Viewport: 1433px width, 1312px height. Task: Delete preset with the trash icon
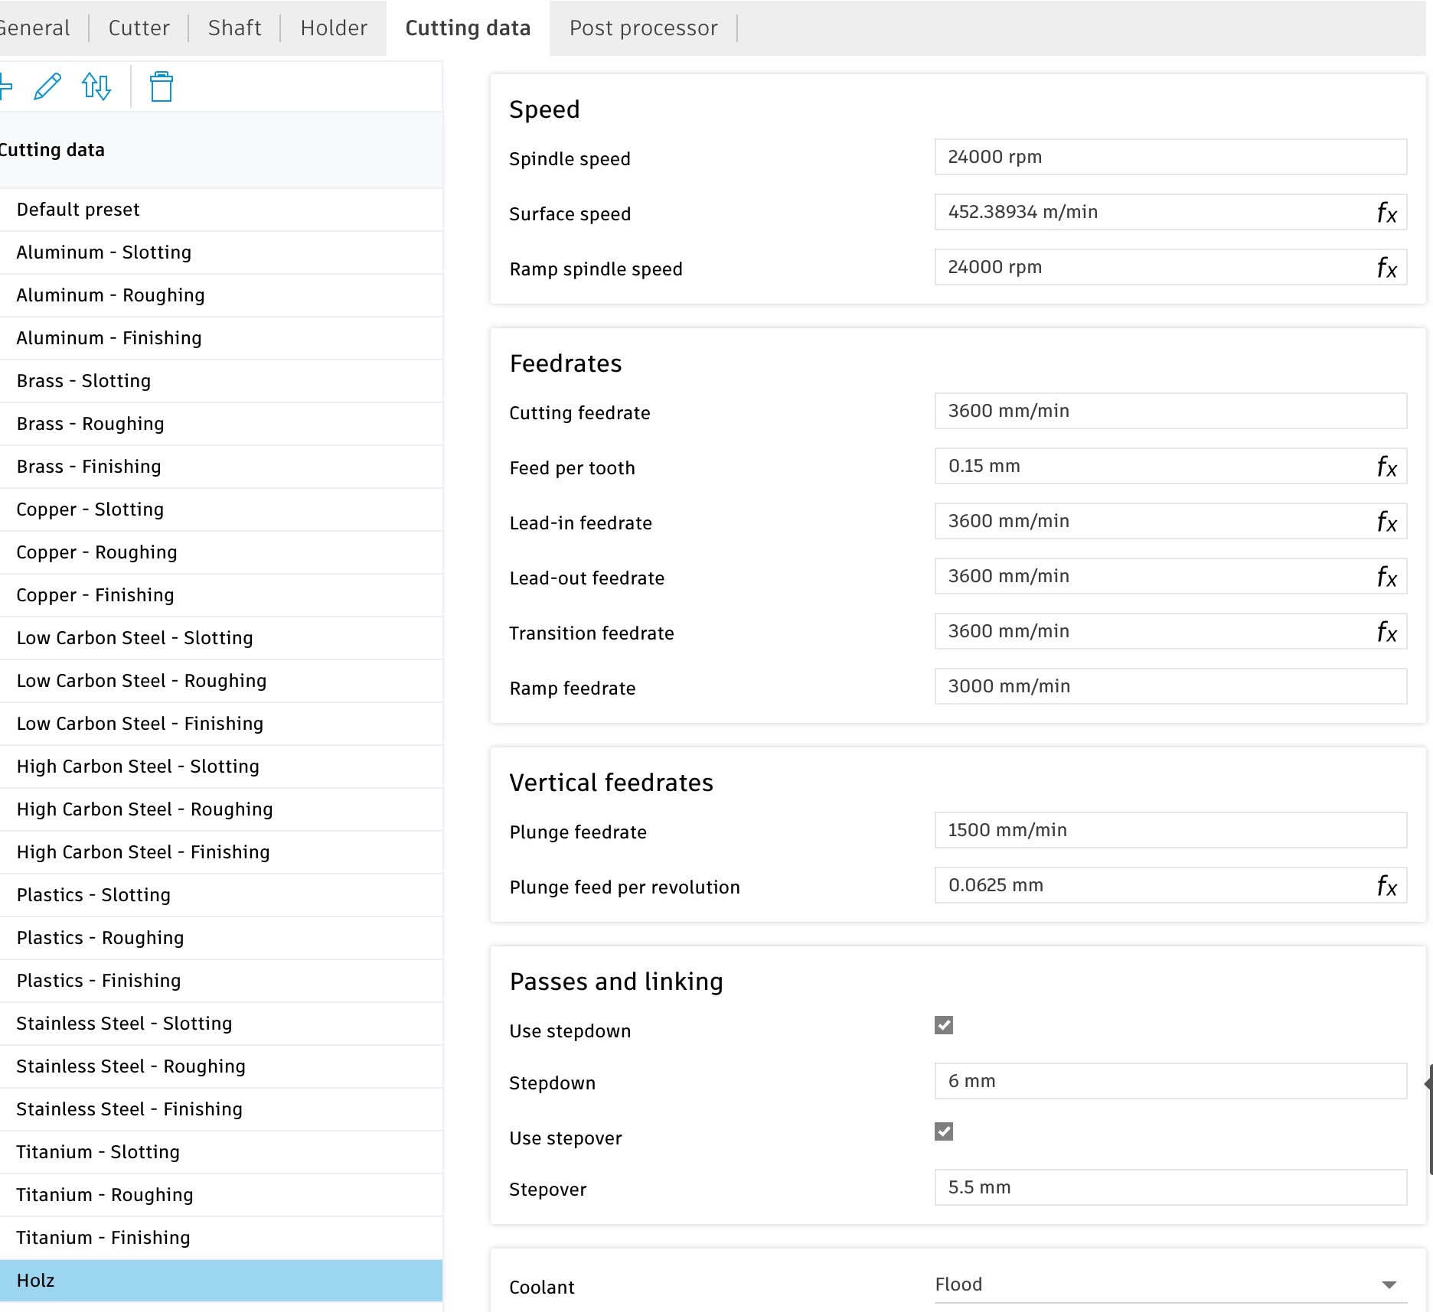pos(162,86)
